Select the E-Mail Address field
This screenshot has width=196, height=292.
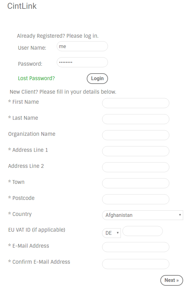[x=136, y=247]
